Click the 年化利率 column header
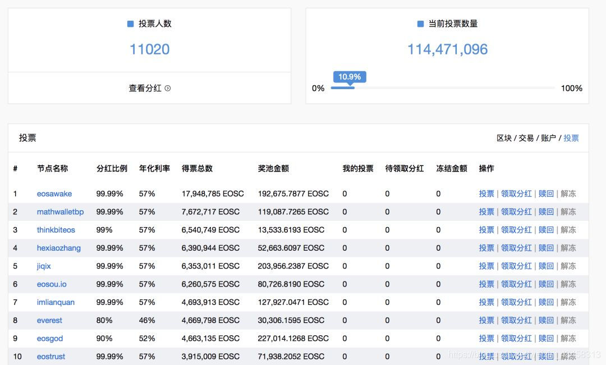The width and height of the screenshot is (606, 365). [x=155, y=168]
